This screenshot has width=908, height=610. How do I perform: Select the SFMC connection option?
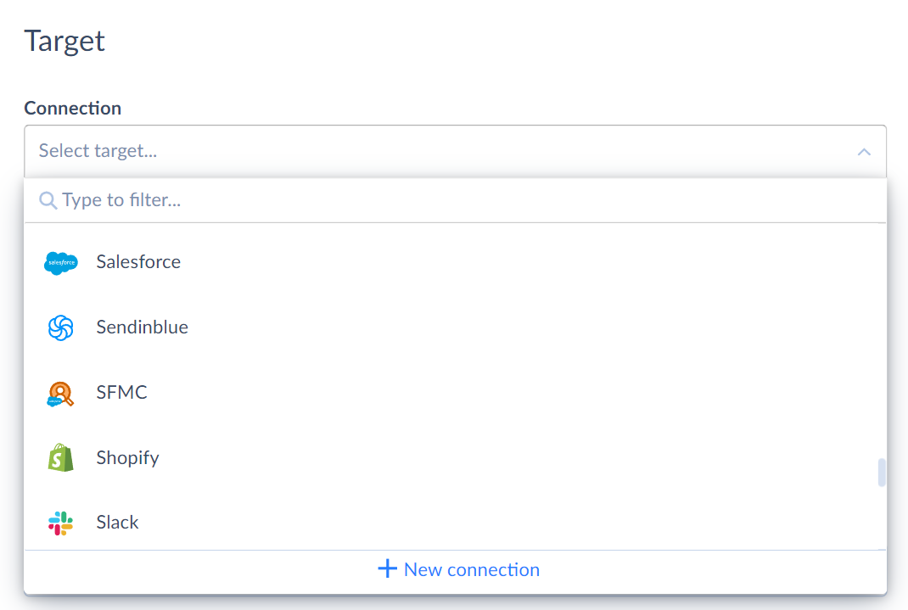pyautogui.click(x=455, y=393)
